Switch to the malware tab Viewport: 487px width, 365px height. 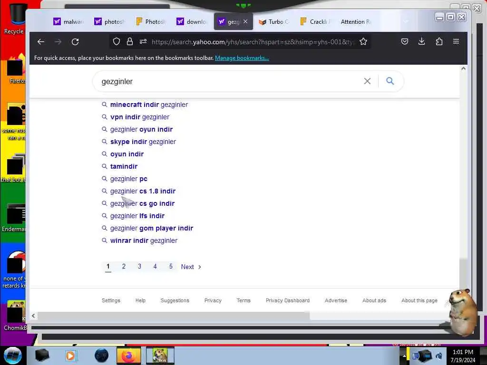tap(68, 22)
